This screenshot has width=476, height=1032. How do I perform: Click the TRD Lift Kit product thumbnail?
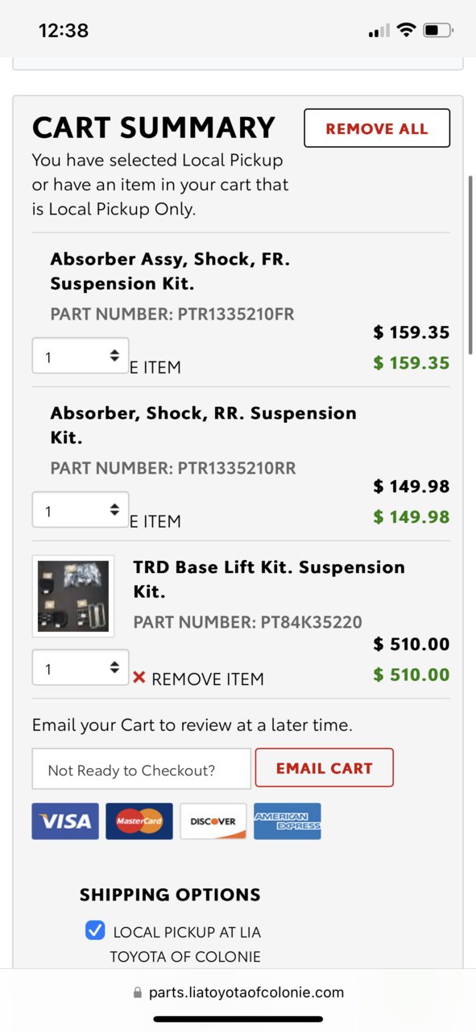coord(73,596)
